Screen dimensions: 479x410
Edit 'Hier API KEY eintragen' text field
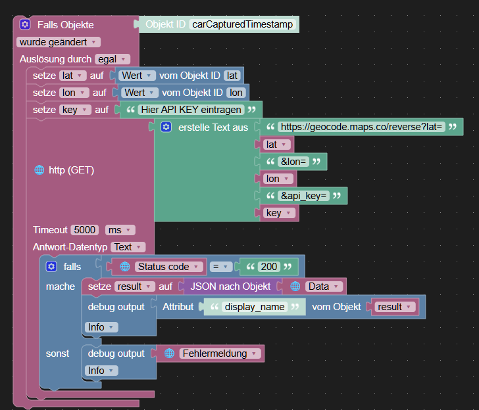(x=191, y=110)
